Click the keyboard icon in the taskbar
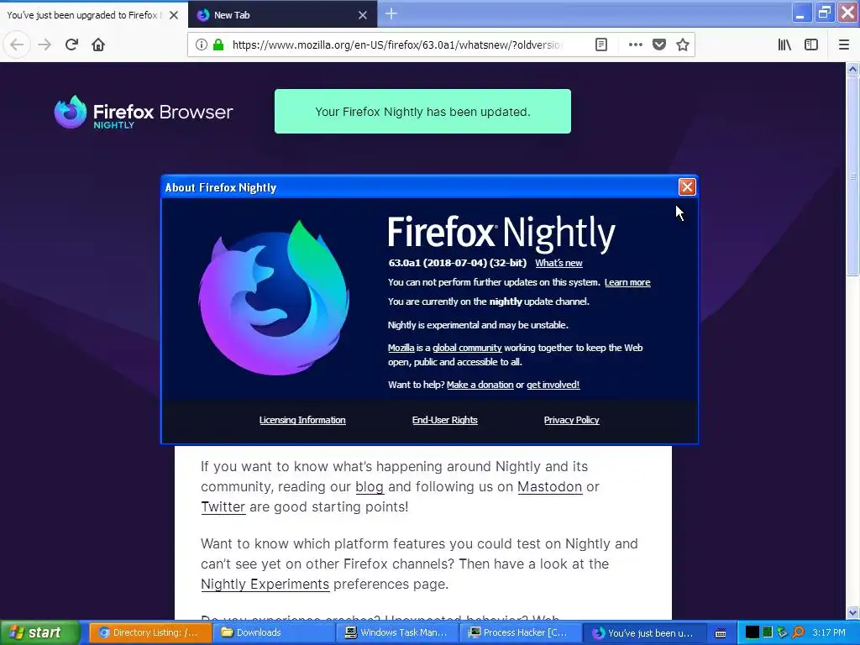The height and width of the screenshot is (645, 860). click(x=720, y=633)
